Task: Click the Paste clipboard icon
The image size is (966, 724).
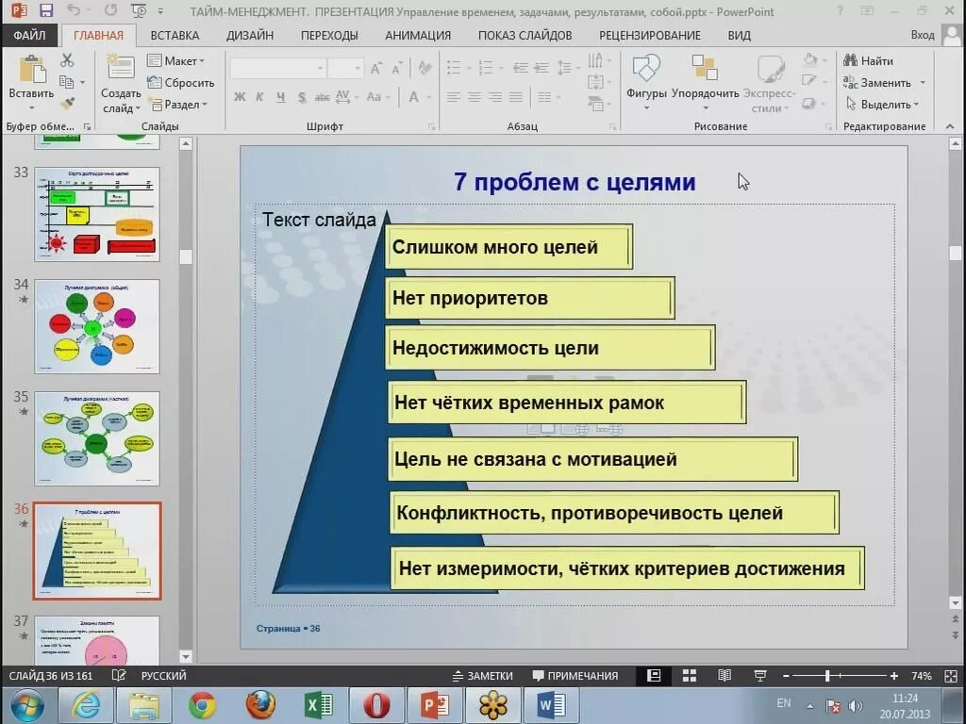Action: point(32,69)
